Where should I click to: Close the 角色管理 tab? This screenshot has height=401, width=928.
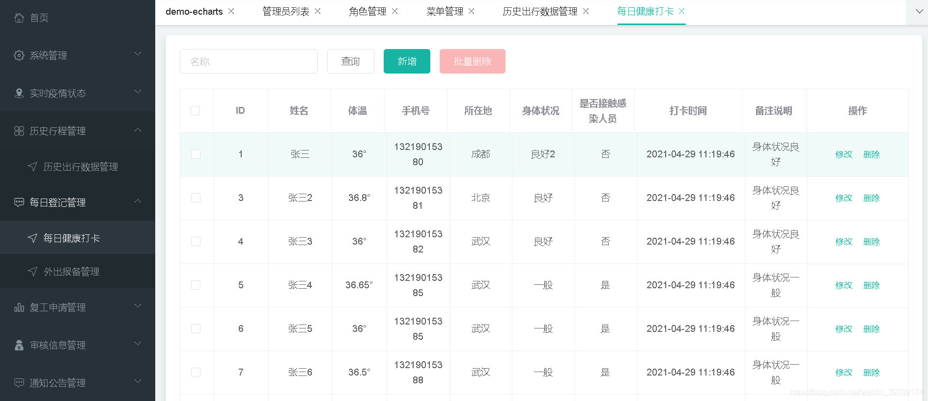point(395,11)
